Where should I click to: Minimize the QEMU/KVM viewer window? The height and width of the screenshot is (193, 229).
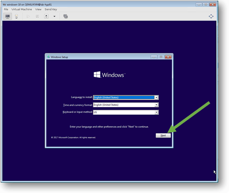tap(199, 5)
